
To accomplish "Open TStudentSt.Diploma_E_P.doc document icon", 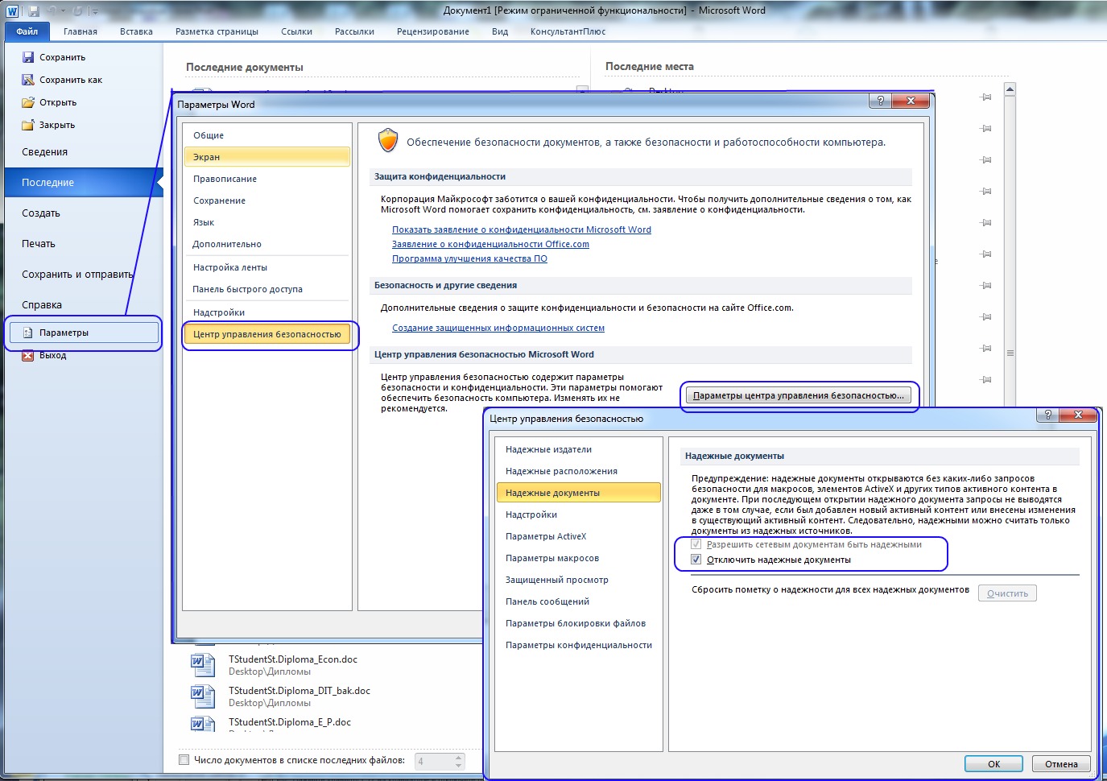I will (x=203, y=724).
